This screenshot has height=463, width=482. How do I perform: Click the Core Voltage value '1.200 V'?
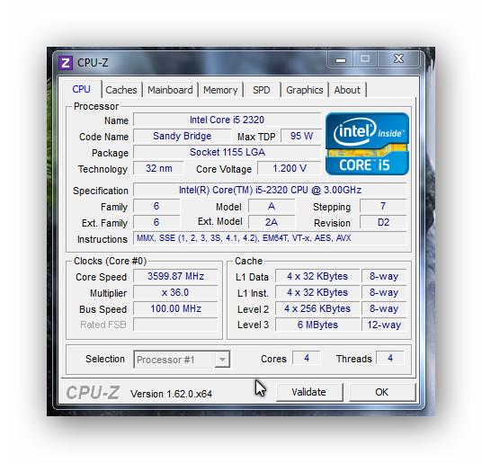point(290,168)
